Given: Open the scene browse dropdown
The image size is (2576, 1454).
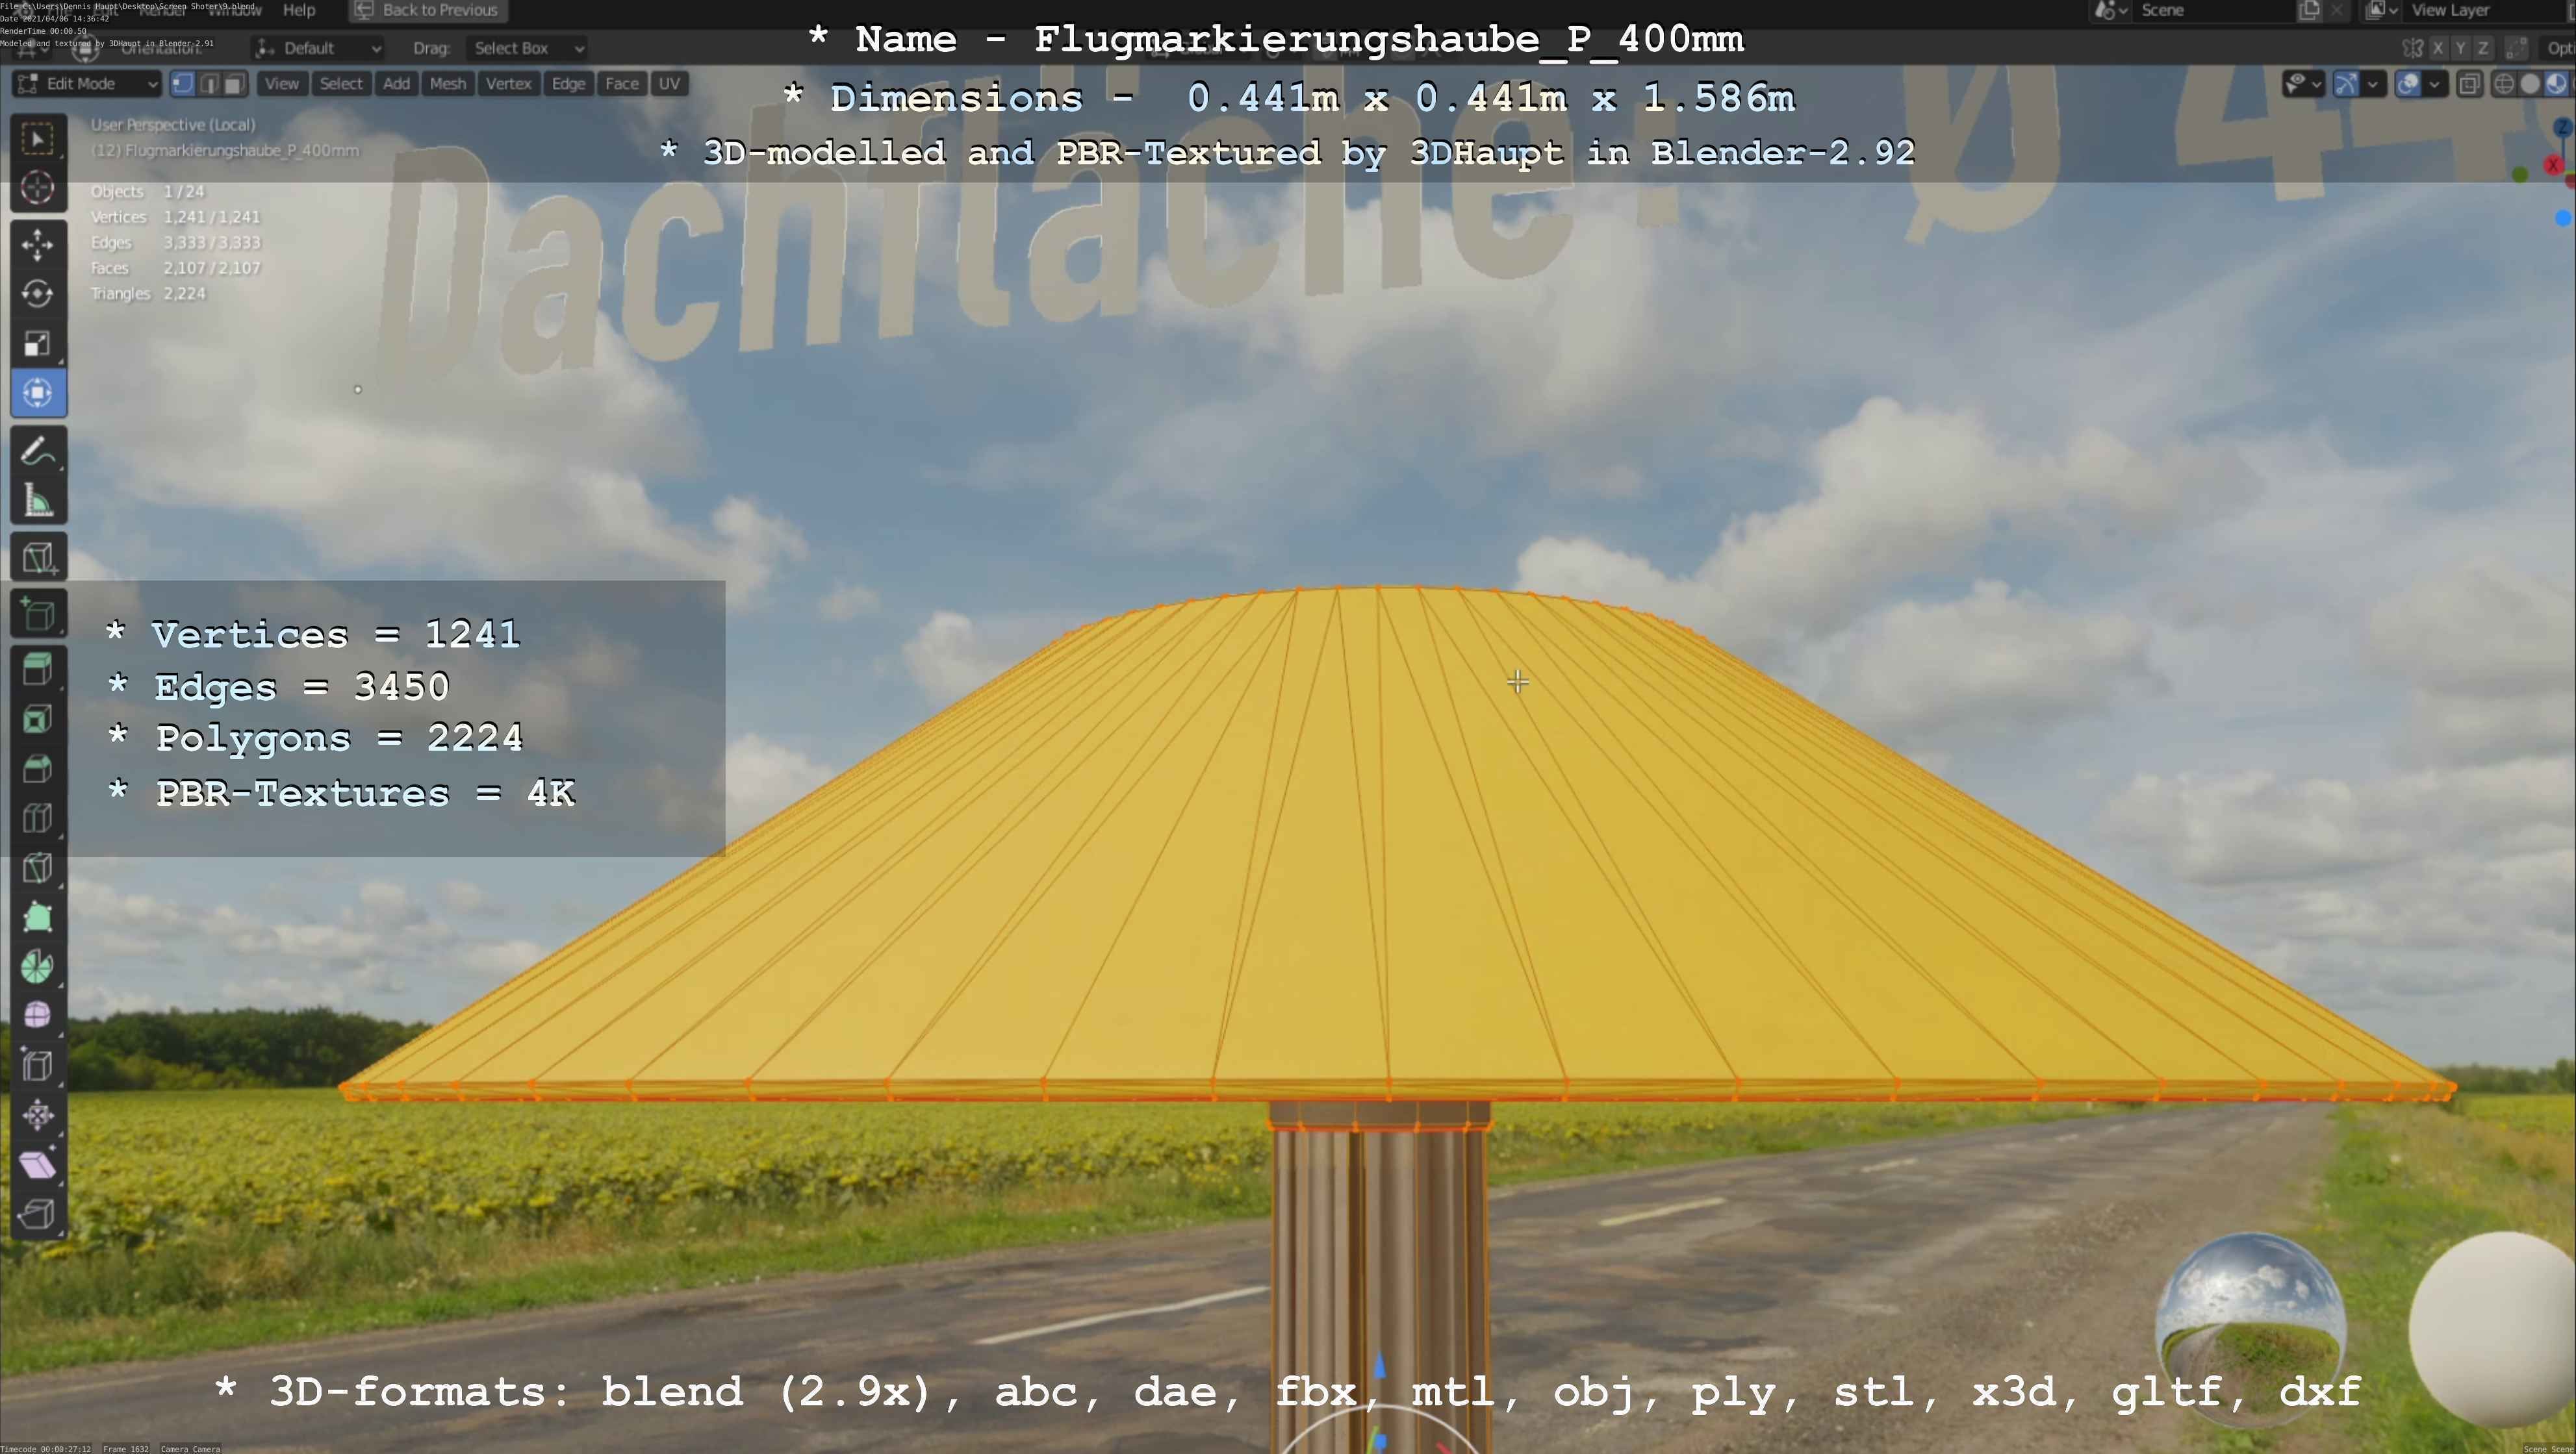Looking at the screenshot, I should tap(2111, 10).
